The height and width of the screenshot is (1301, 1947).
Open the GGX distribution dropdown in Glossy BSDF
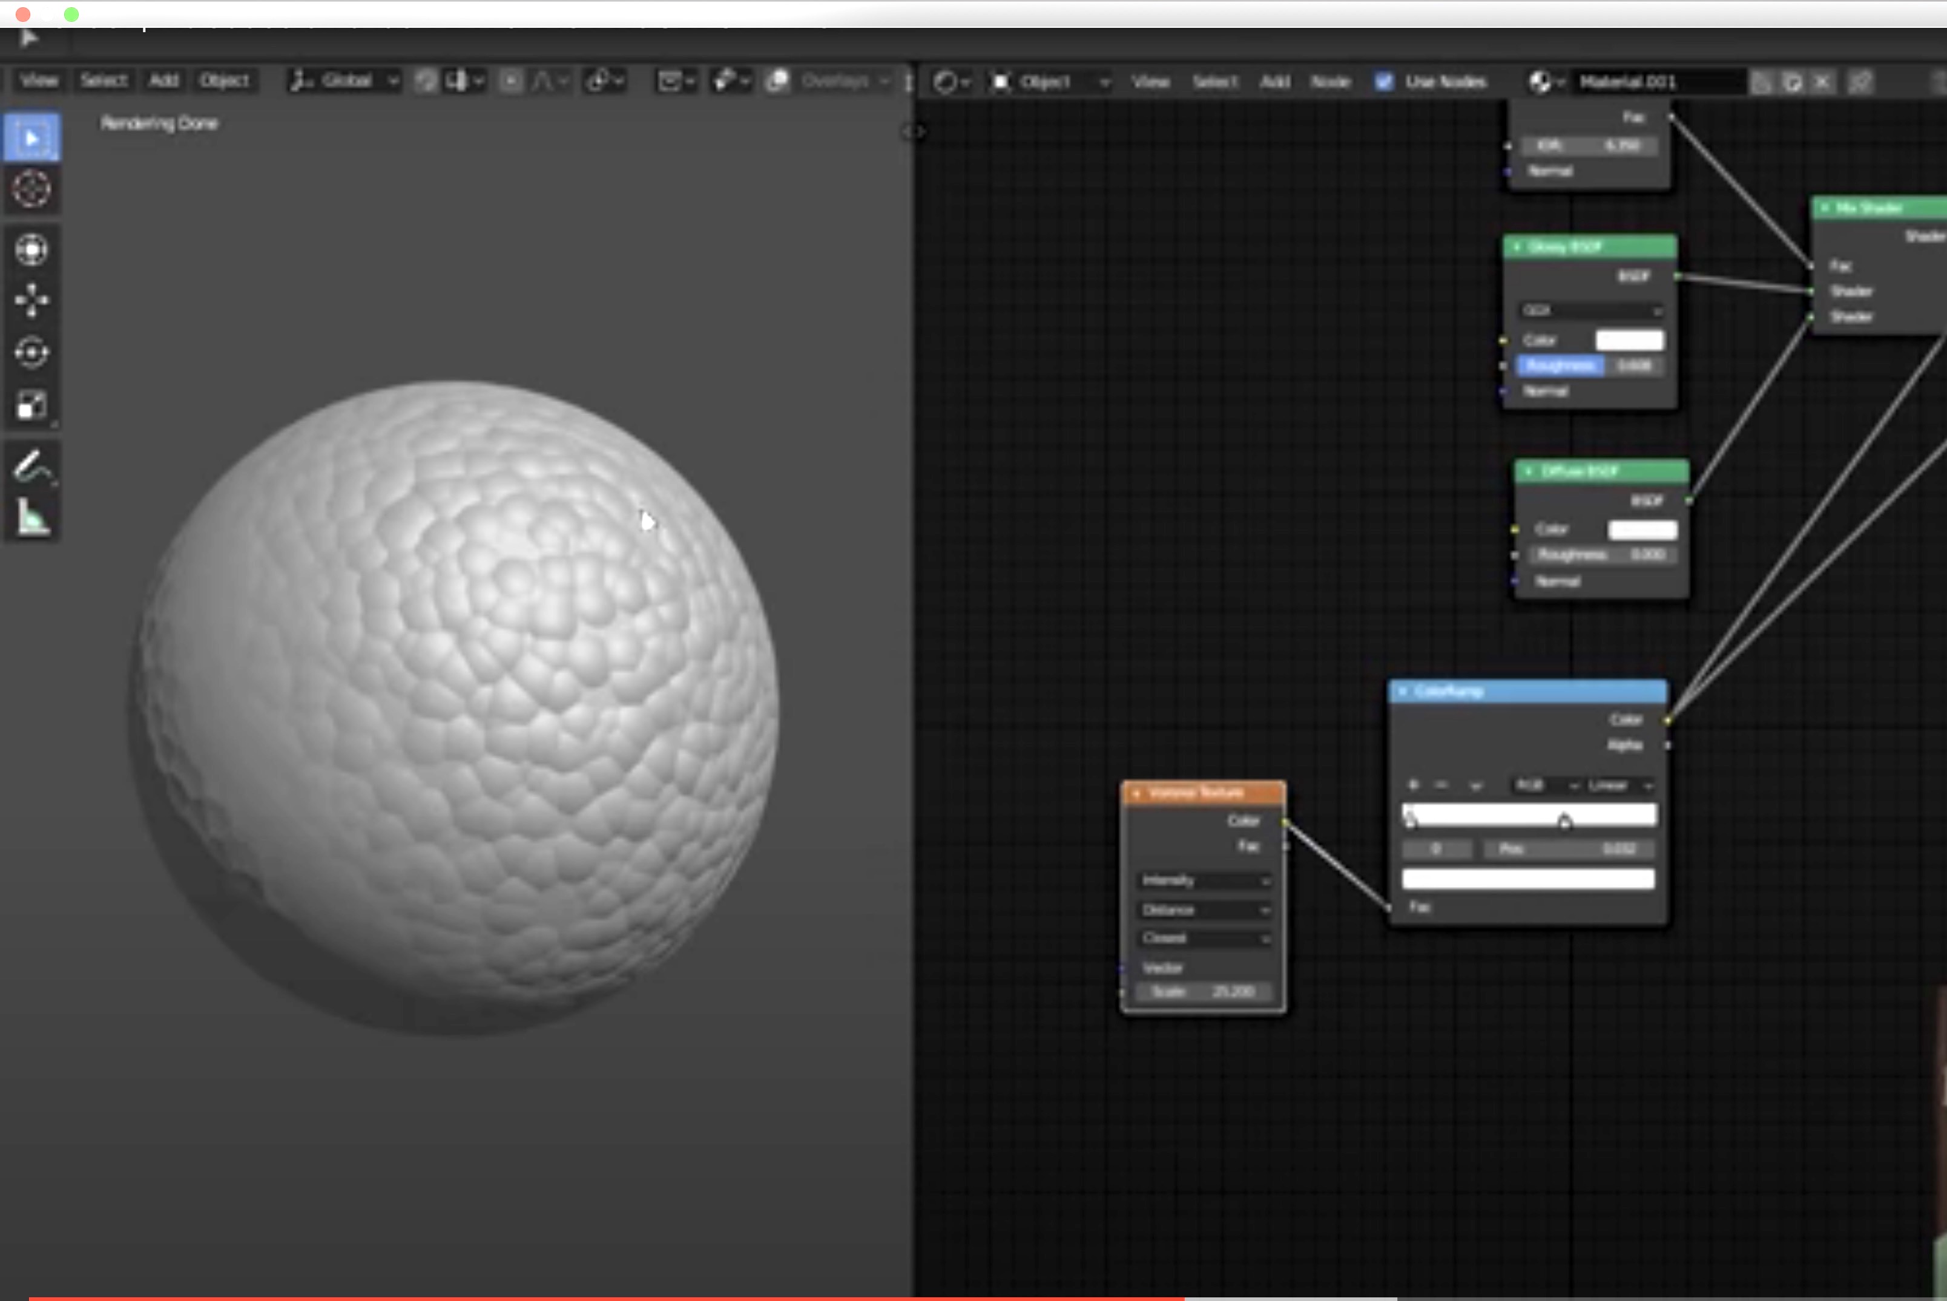pyautogui.click(x=1592, y=310)
